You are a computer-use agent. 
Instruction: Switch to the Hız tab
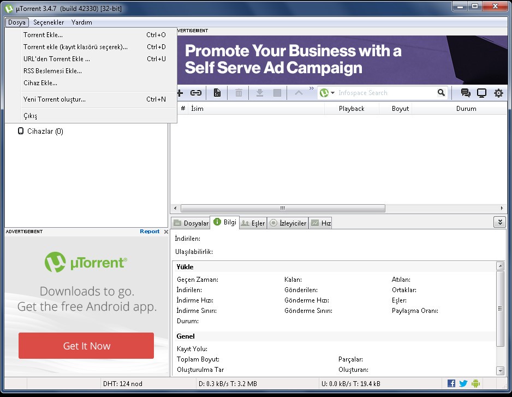320,223
